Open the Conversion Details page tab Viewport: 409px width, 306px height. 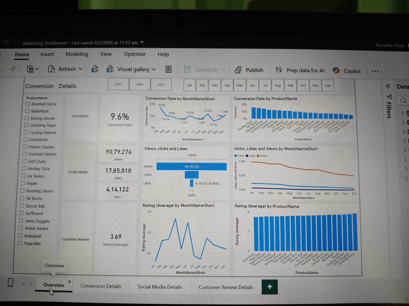coord(101,286)
